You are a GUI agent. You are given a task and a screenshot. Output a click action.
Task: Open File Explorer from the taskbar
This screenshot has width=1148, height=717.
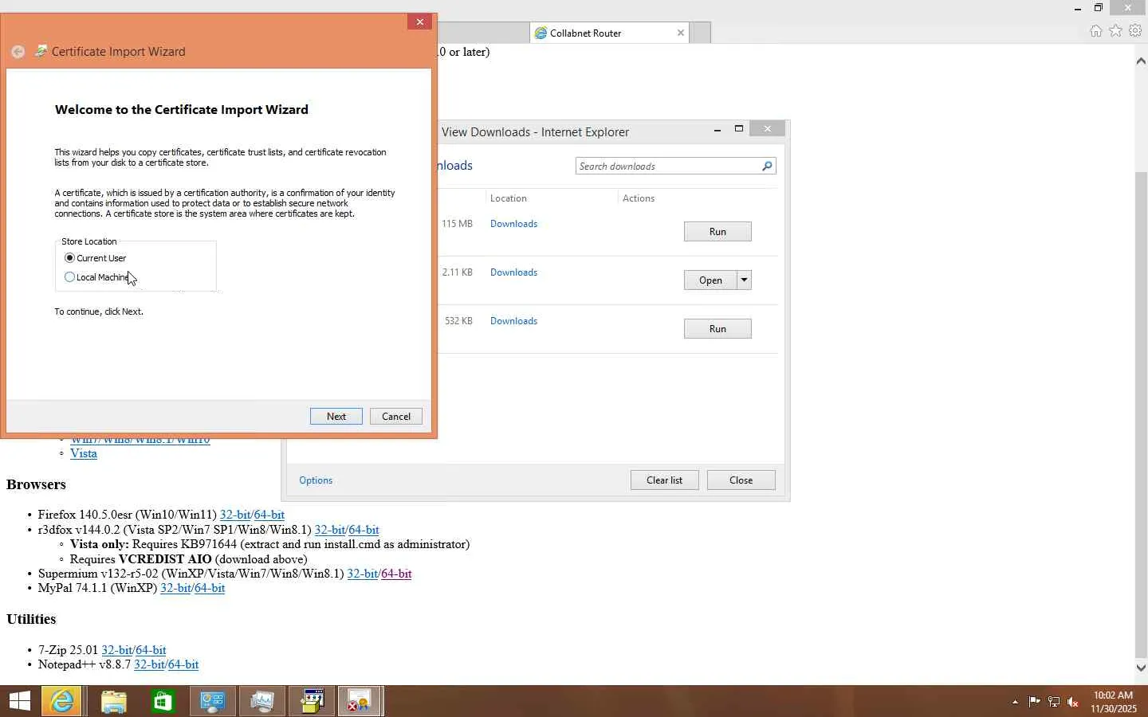click(x=113, y=701)
